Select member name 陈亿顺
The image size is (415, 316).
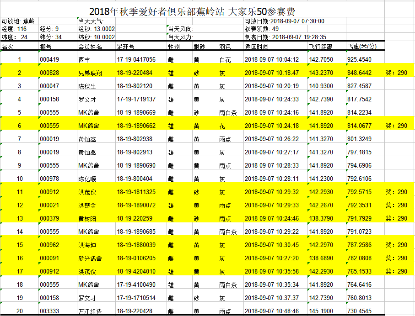[x=87, y=179]
